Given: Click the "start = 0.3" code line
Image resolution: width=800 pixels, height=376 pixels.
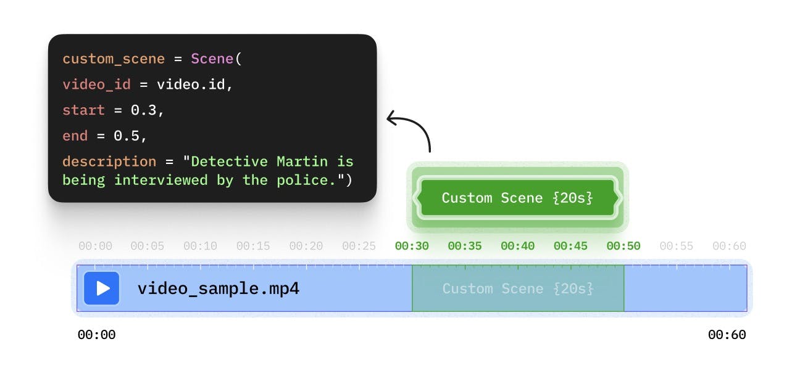Looking at the screenshot, I should pos(114,110).
